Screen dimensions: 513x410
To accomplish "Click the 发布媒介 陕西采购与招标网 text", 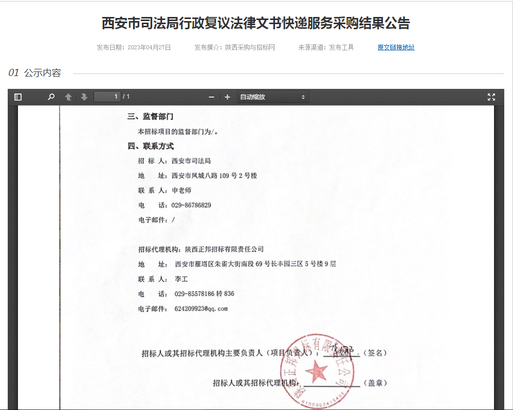I will pos(234,48).
